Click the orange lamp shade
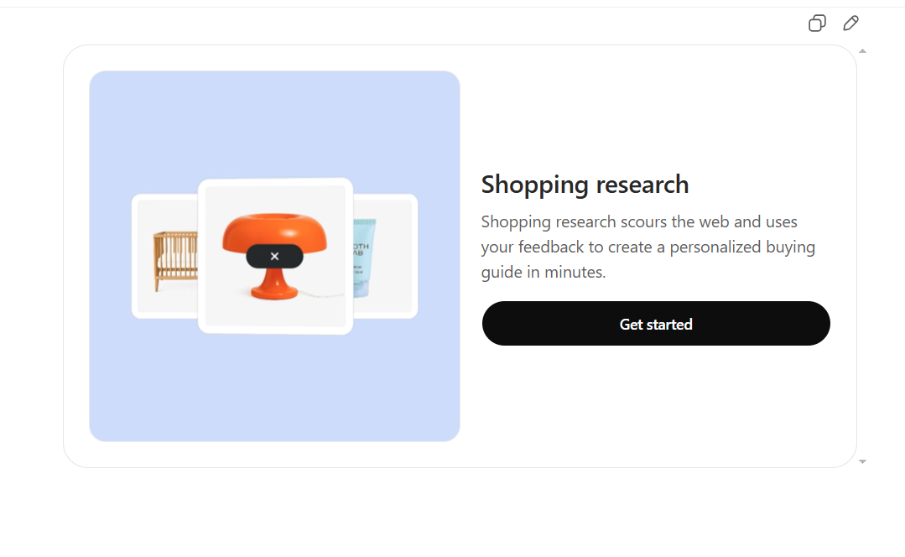The width and height of the screenshot is (905, 557). tap(274, 231)
